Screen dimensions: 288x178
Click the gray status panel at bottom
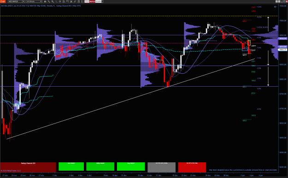click(x=161, y=167)
